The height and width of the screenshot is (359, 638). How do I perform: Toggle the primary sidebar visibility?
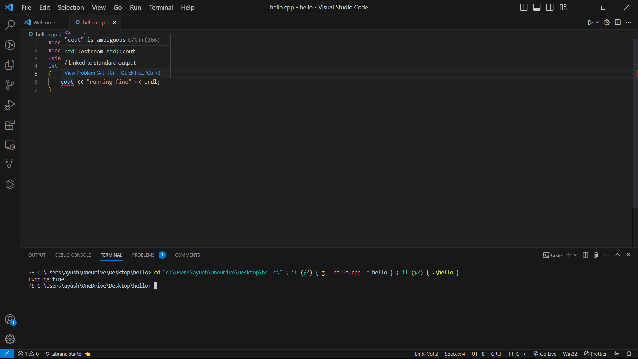pyautogui.click(x=524, y=7)
